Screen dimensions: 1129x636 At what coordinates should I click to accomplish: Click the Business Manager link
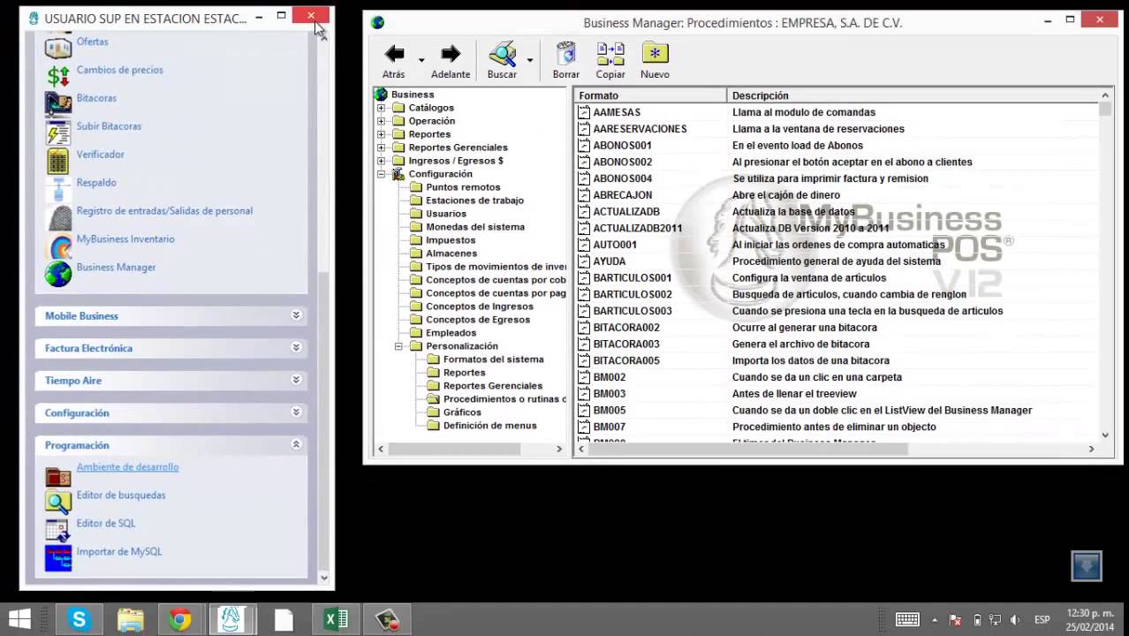(x=116, y=268)
